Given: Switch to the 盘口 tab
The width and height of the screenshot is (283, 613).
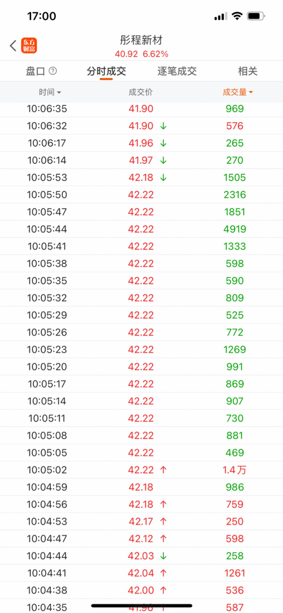Looking at the screenshot, I should (35, 71).
